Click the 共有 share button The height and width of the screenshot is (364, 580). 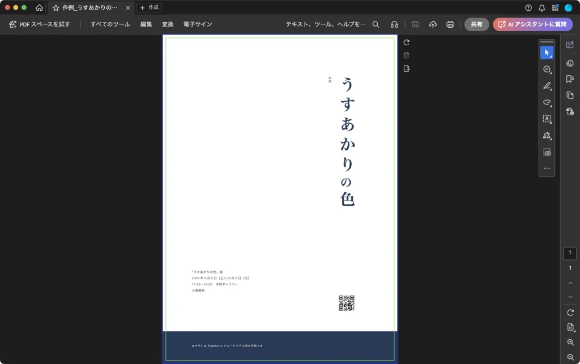click(x=476, y=24)
